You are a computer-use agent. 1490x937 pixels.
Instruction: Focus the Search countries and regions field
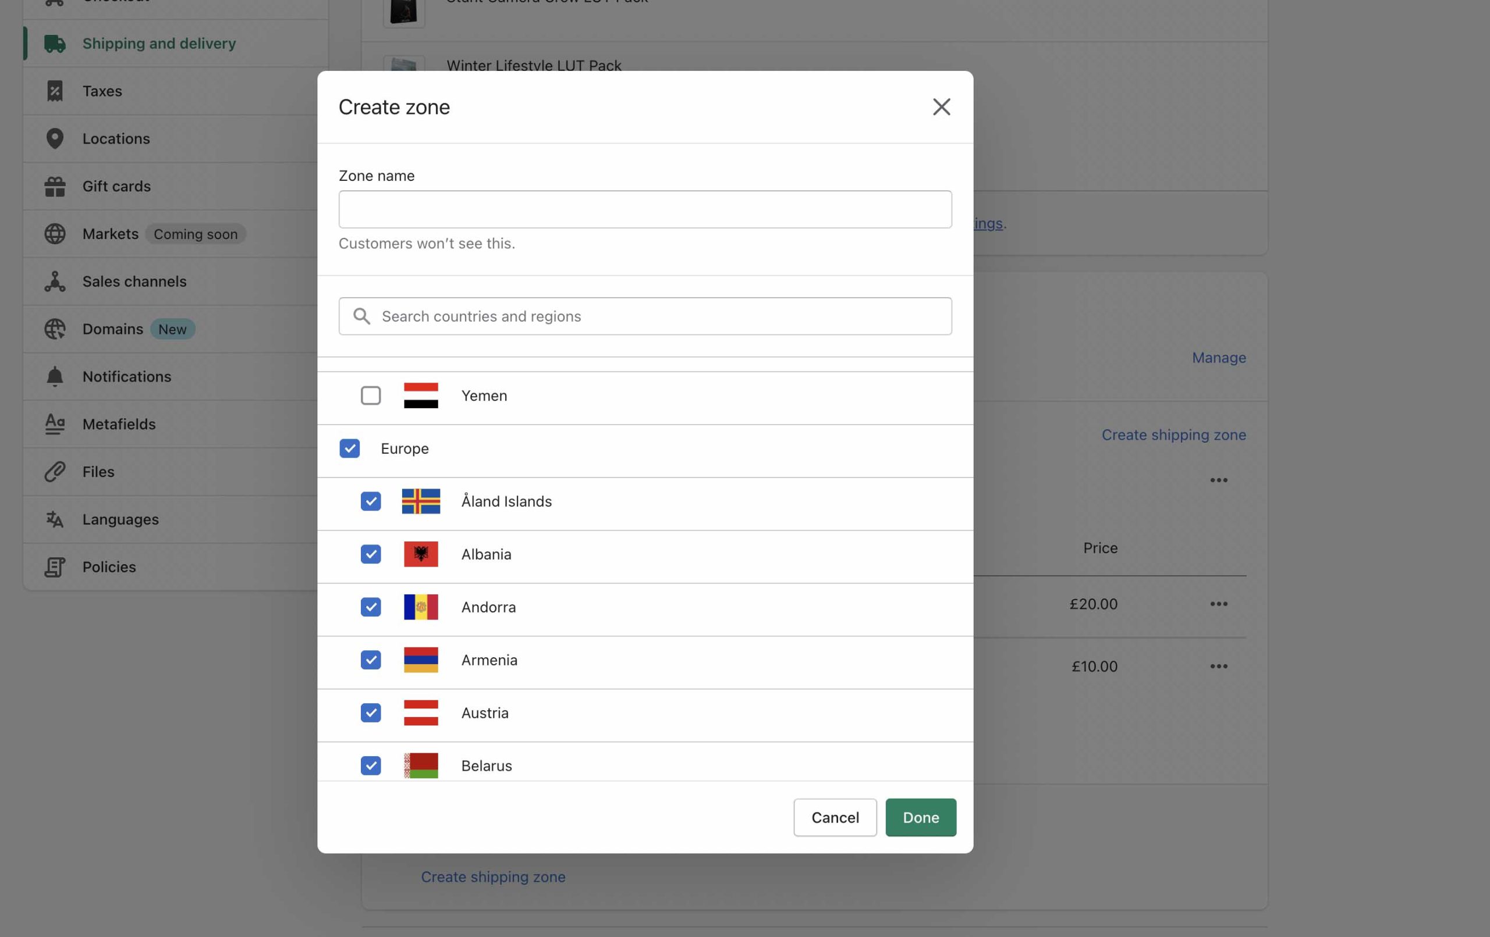(x=645, y=316)
